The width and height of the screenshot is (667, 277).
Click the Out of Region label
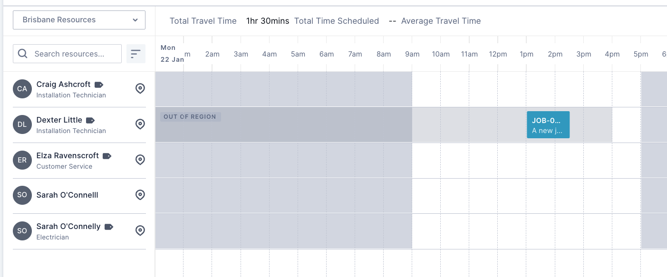click(190, 117)
